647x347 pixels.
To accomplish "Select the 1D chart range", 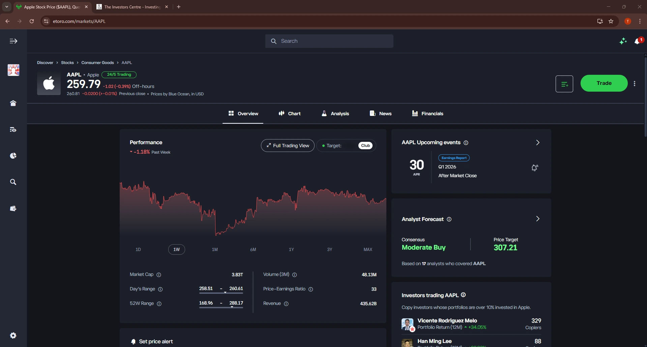I will pyautogui.click(x=138, y=250).
